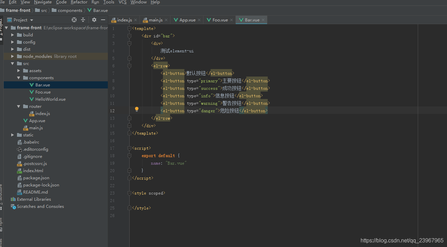Select index.html in the project tree

[x=33, y=171]
